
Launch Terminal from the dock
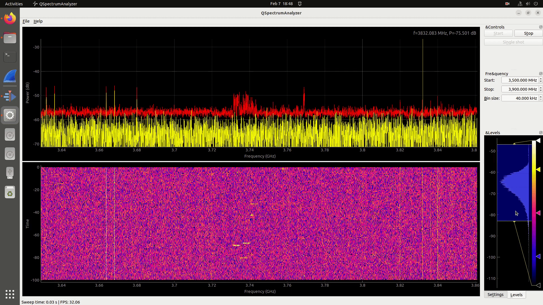[10, 56]
